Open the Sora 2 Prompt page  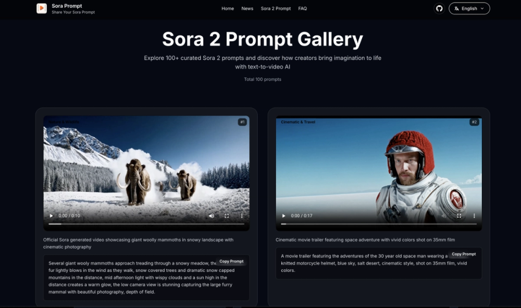point(276,9)
